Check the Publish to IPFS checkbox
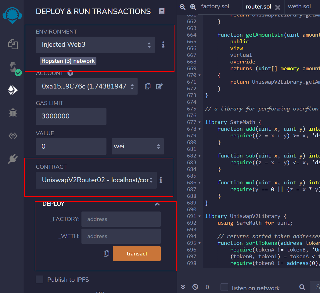Viewport: 320px width, 293px height. pos(39,279)
